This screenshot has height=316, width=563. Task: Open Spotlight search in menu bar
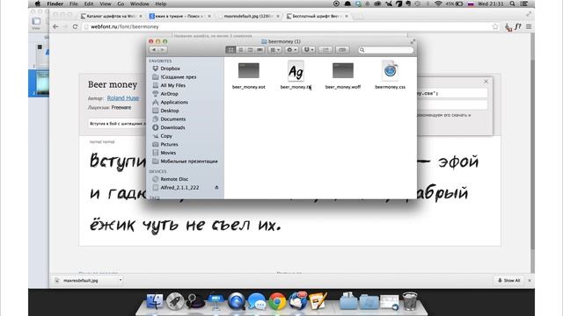point(512,4)
